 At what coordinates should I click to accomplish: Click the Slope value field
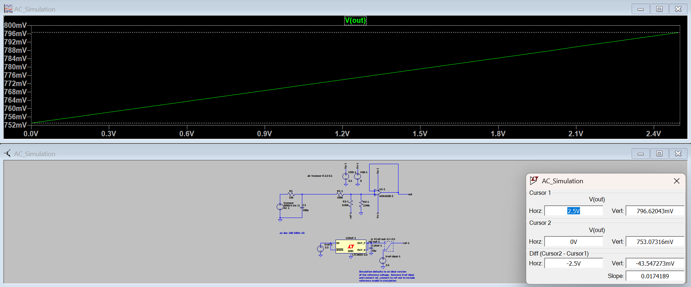655,276
